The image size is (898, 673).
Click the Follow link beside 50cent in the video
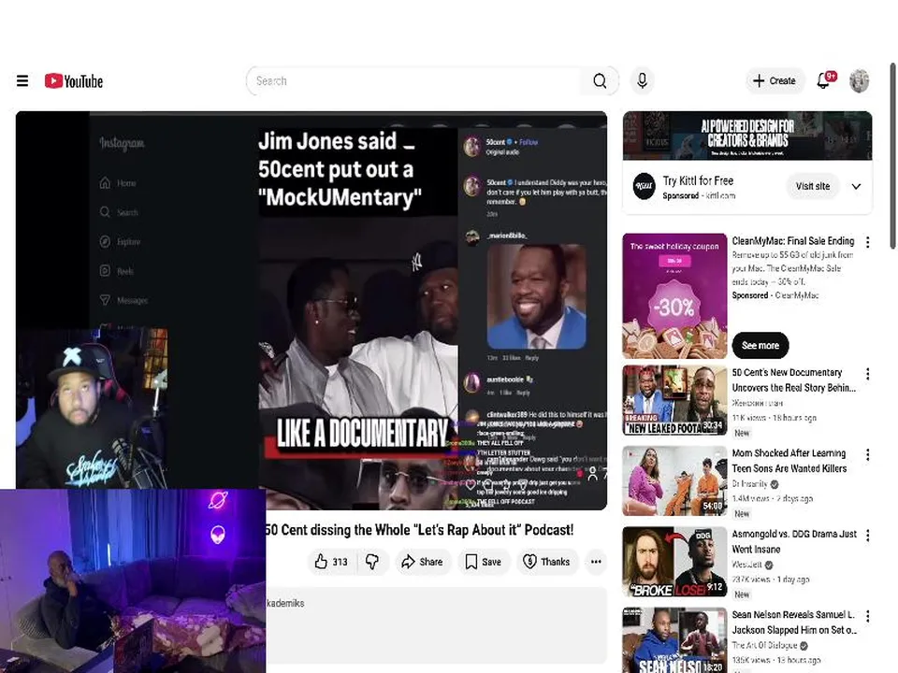click(528, 142)
